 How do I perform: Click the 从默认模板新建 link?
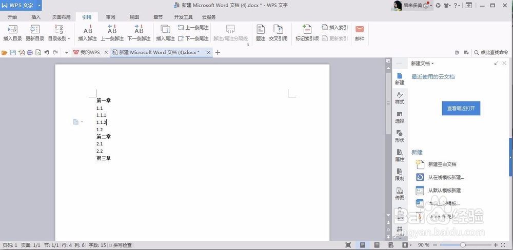[x=444, y=190]
